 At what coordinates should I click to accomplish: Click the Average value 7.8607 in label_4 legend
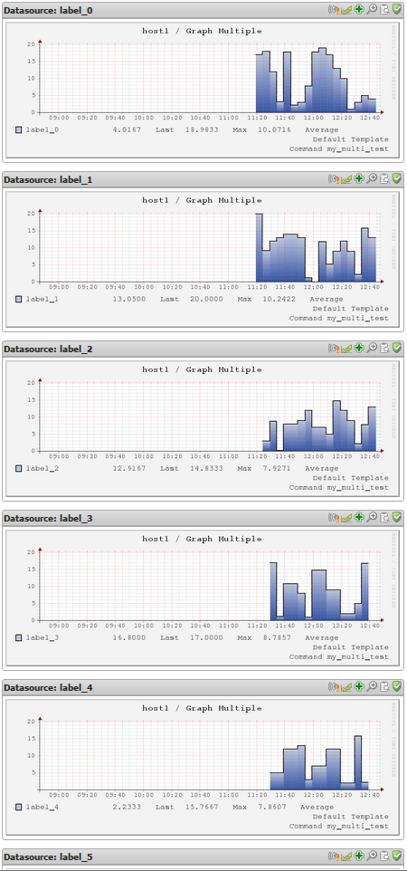click(272, 807)
